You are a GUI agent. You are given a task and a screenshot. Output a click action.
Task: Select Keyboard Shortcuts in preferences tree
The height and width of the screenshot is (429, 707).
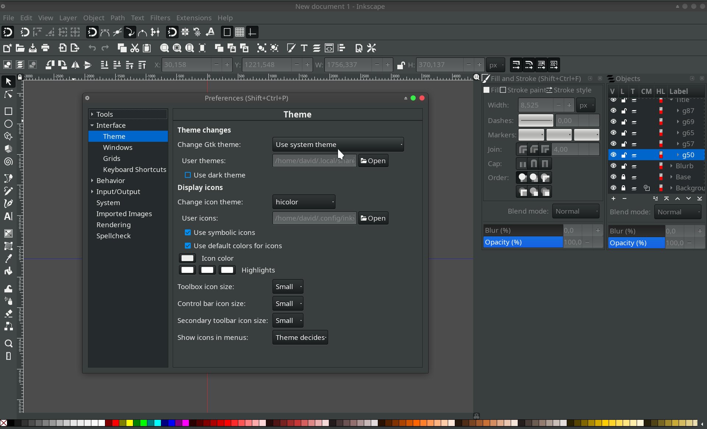(x=134, y=169)
